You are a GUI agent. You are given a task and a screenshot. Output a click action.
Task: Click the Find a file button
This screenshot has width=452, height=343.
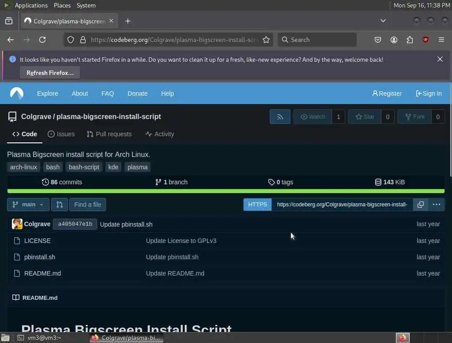[x=88, y=205]
